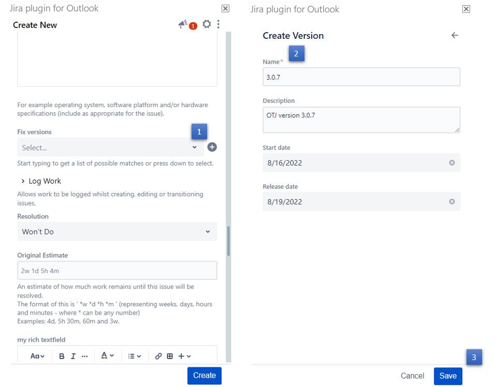Click the Save button
Viewport: 495px width, 387px height.
[x=448, y=376]
